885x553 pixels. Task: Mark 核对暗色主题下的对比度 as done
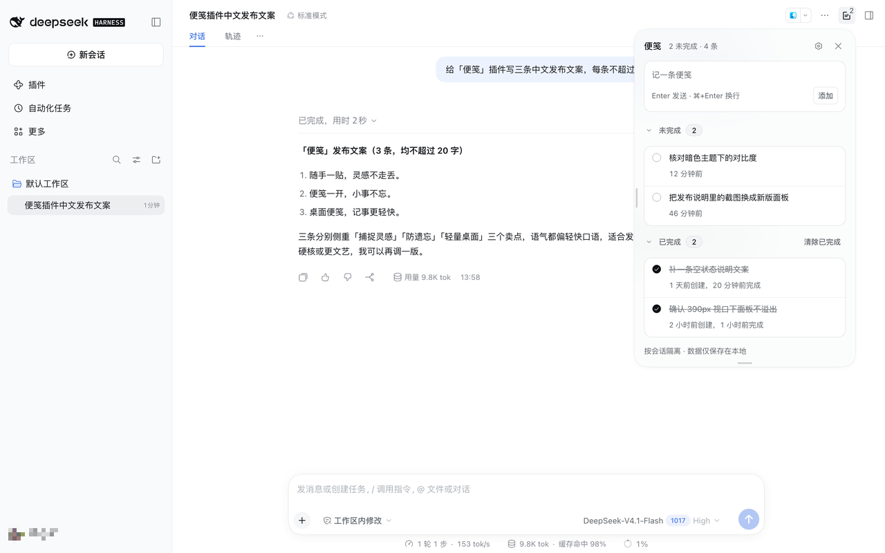click(x=657, y=158)
